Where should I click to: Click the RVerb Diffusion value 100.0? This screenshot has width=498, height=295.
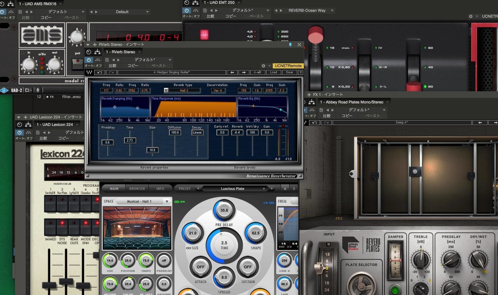[x=175, y=133]
